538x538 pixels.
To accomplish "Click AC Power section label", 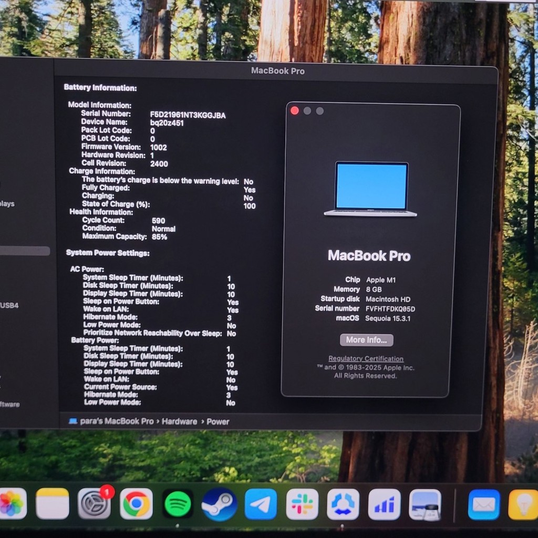I will tap(87, 270).
